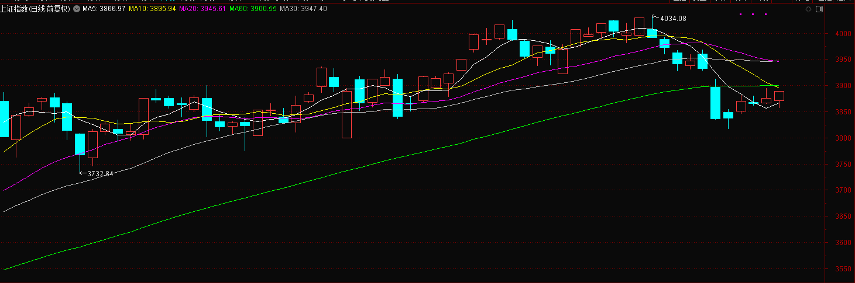Click the 上证指数(日线.前复权) chart title
This screenshot has width=855, height=283.
point(35,9)
